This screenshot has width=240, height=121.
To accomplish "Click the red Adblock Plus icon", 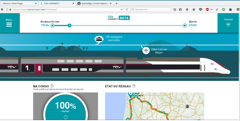I will (207, 10).
